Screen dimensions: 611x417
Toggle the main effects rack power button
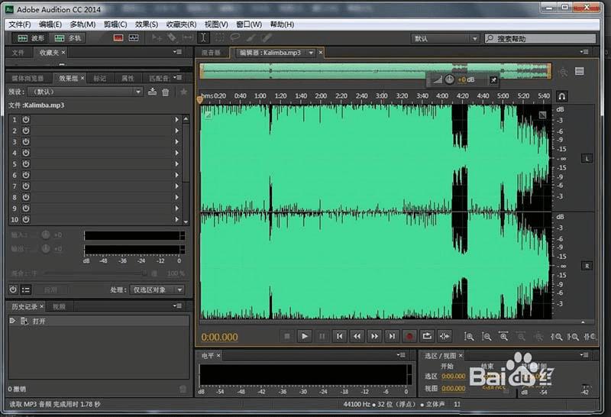pyautogui.click(x=13, y=289)
